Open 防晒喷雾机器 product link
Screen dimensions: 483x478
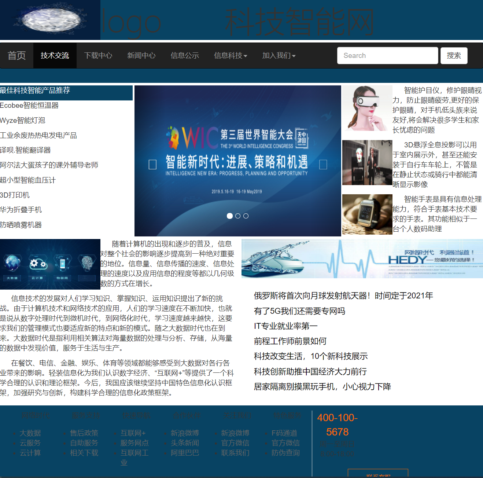point(21,225)
